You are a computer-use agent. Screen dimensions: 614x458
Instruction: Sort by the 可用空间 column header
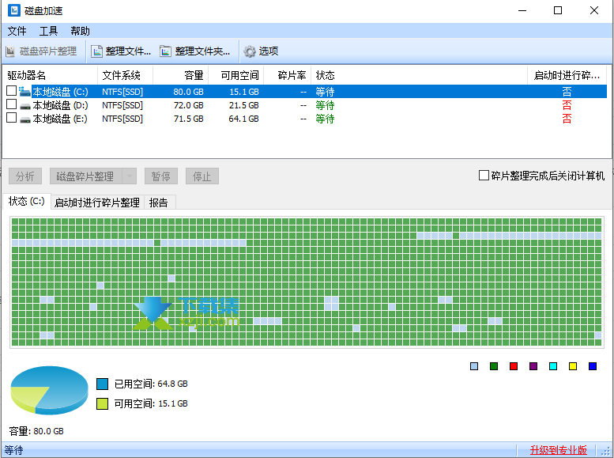coord(236,75)
